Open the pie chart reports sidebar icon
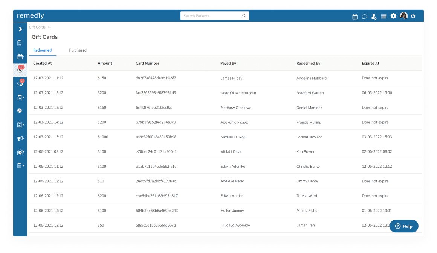This screenshot has width=437, height=253. click(x=20, y=111)
